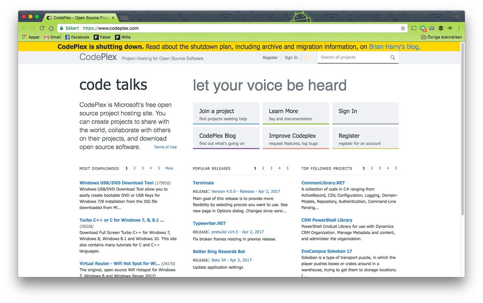Screen dimensions: 483x303
Task: Go to page 4 of Popular Releases
Action: pos(279,168)
